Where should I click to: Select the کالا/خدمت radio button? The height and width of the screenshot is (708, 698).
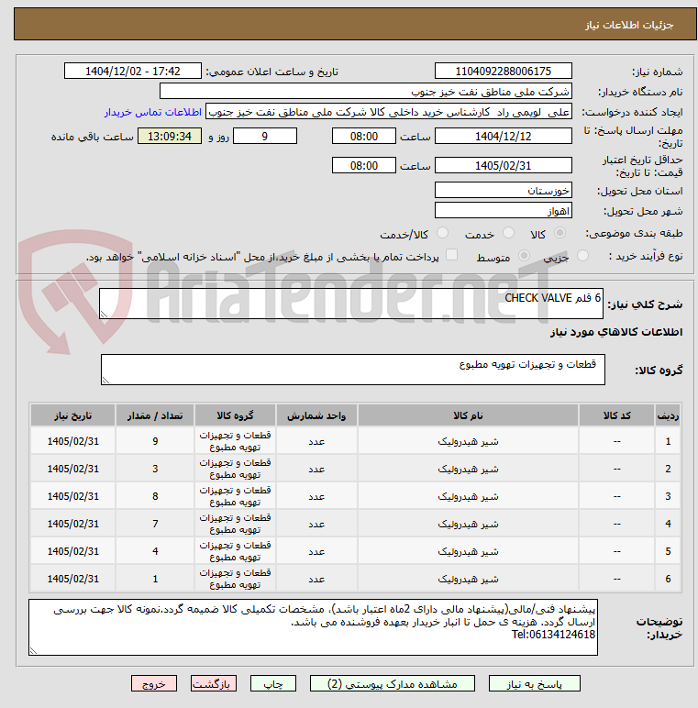(x=442, y=233)
